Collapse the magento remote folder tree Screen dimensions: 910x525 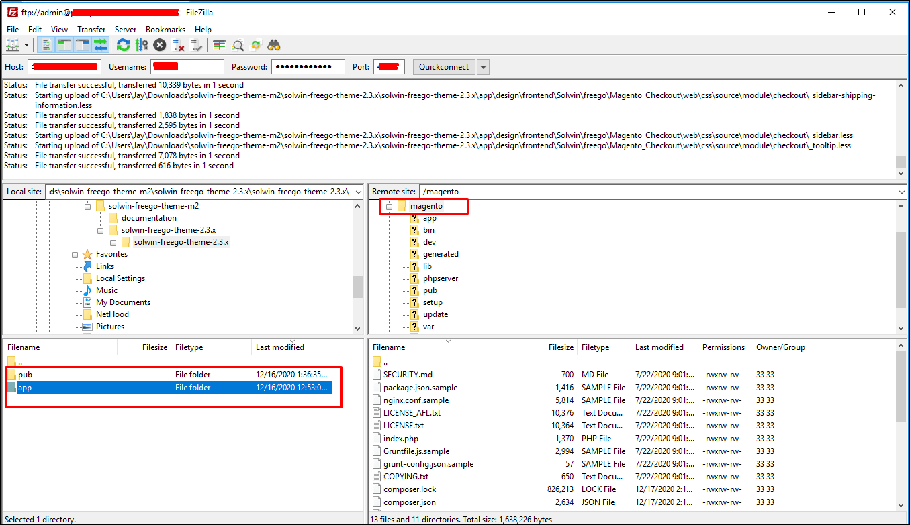tap(389, 207)
